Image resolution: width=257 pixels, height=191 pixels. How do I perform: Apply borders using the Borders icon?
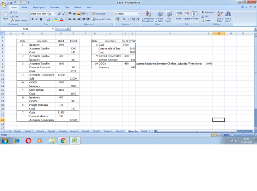click(48, 19)
